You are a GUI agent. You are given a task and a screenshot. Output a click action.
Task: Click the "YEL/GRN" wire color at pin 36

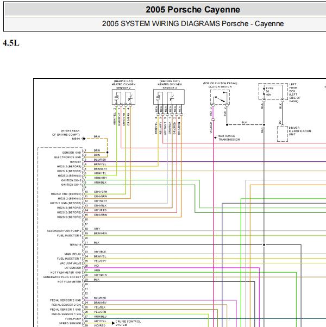[x=100, y=312]
